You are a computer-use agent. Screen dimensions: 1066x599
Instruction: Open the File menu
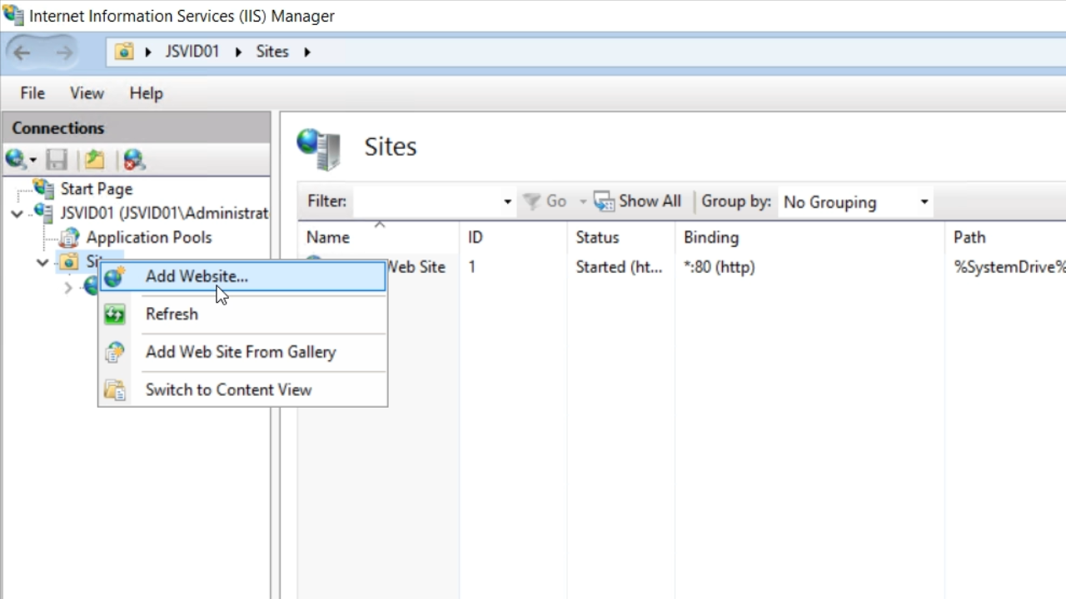pos(32,93)
